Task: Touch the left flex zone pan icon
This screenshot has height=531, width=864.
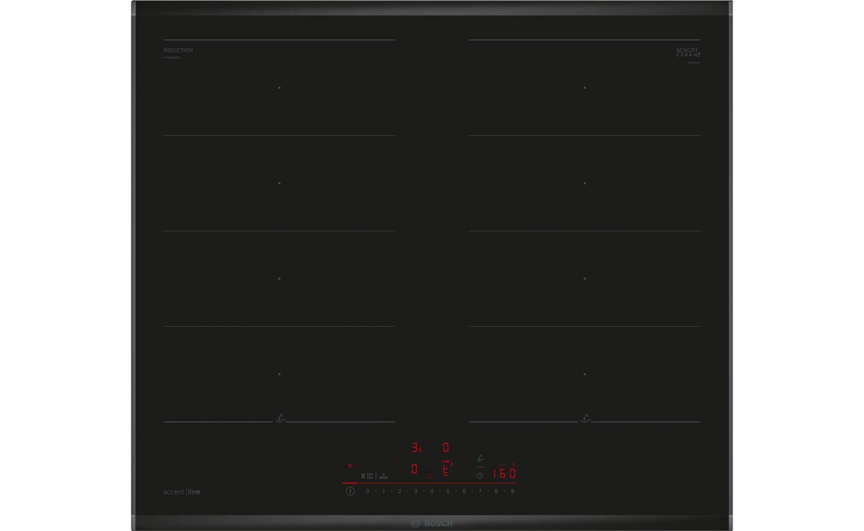Action: [x=280, y=418]
